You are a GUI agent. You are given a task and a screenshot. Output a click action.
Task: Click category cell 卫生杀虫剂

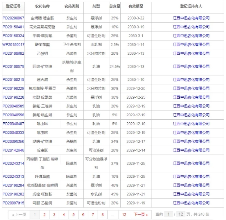tap(71, 45)
